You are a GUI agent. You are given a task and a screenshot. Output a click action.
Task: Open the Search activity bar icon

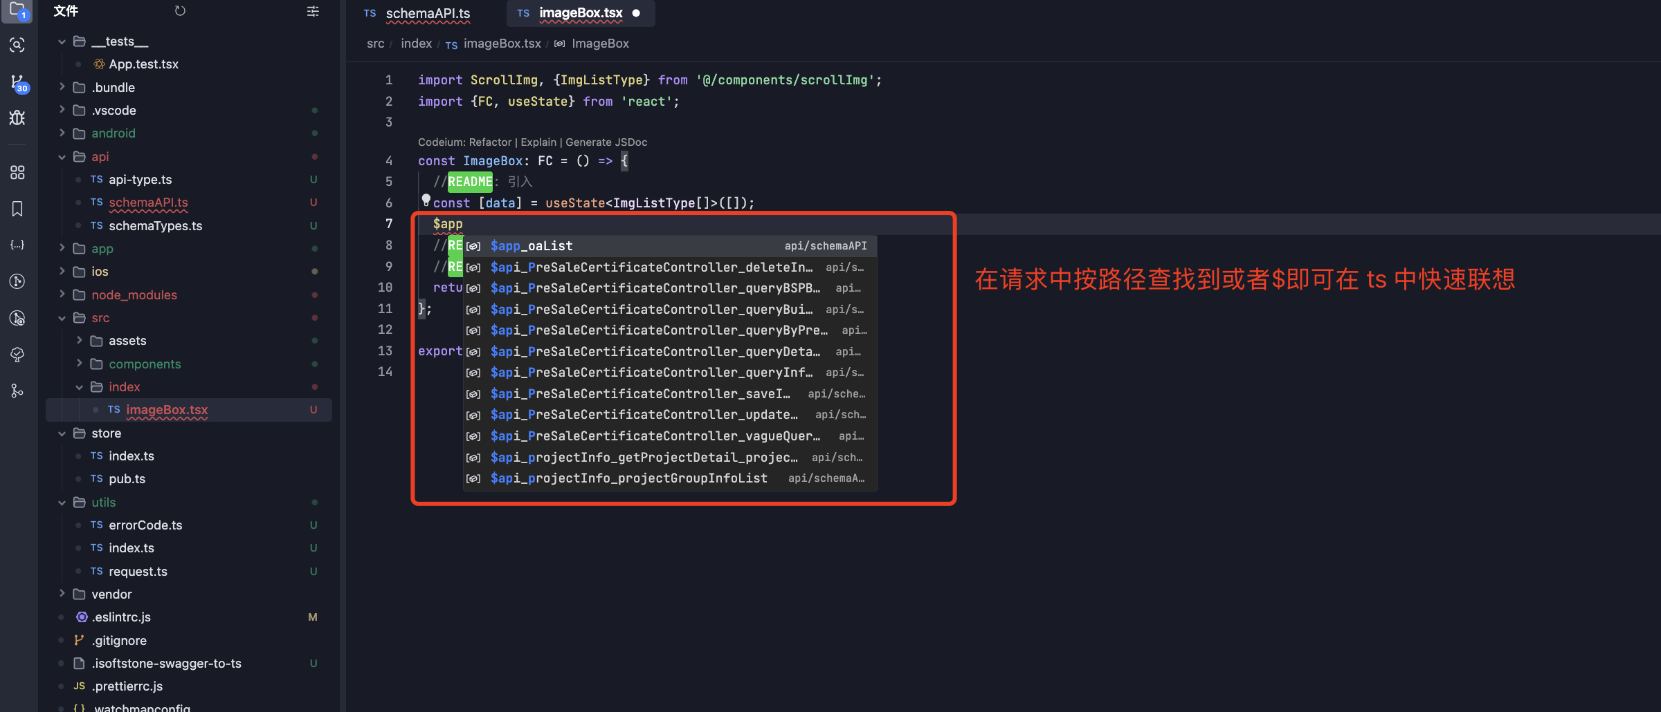17,46
